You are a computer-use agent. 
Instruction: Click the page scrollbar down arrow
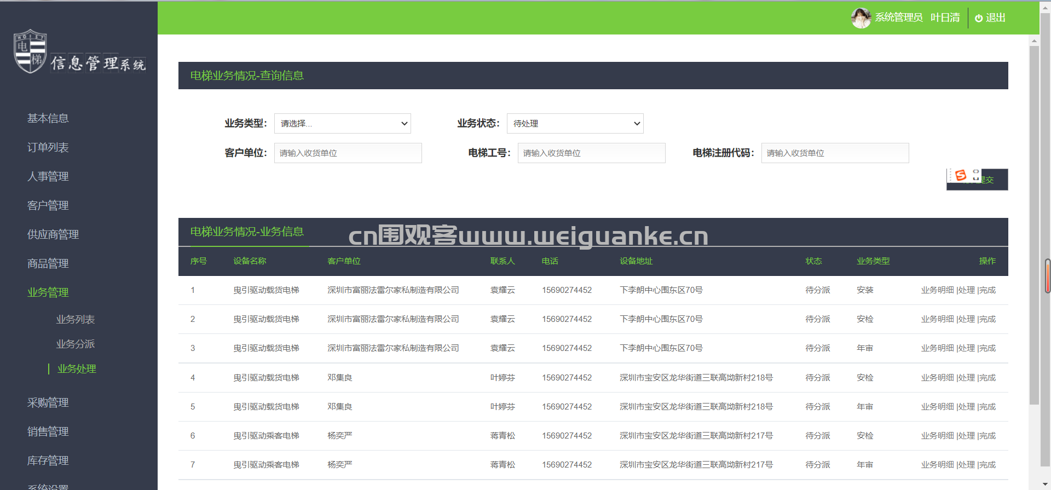1034,484
